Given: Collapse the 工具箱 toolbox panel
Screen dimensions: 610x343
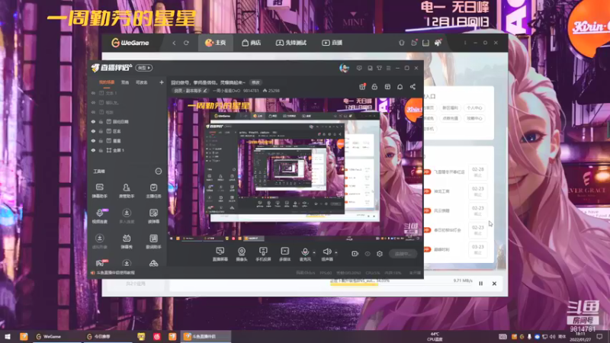Looking at the screenshot, I should (159, 171).
